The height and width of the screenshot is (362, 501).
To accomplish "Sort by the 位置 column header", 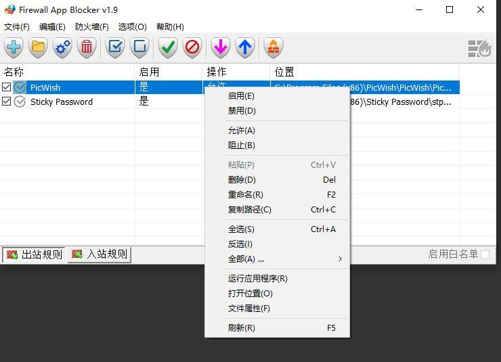I will pyautogui.click(x=365, y=72).
